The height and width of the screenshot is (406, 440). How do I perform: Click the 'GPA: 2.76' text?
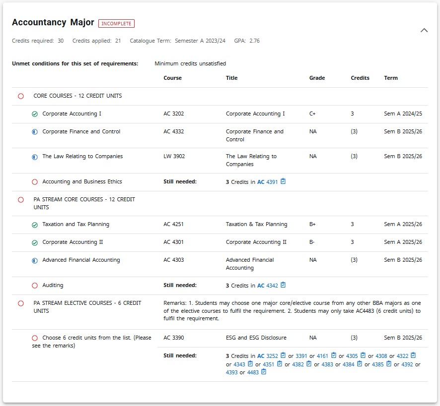click(247, 41)
